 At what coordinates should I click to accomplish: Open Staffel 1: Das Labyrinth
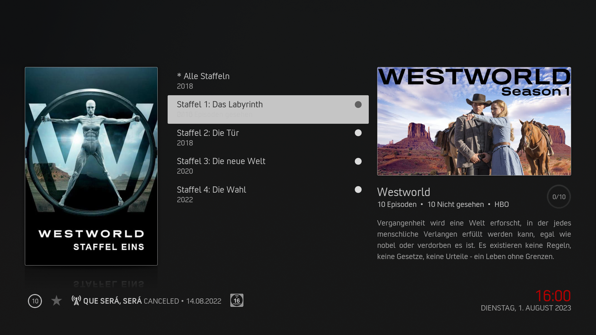(268, 109)
